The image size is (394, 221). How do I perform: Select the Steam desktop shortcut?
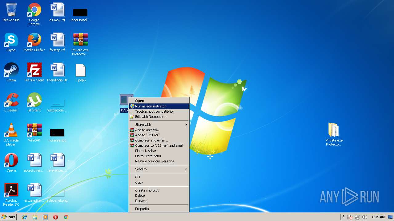11,72
